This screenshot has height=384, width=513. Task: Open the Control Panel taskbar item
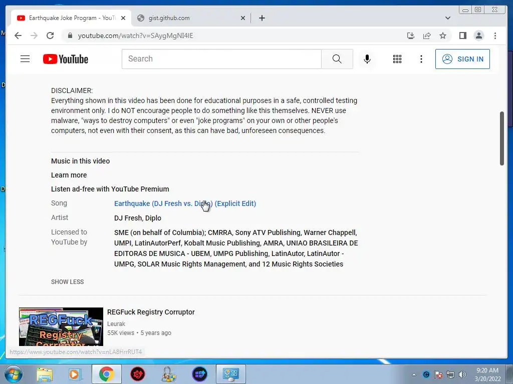click(x=230, y=374)
